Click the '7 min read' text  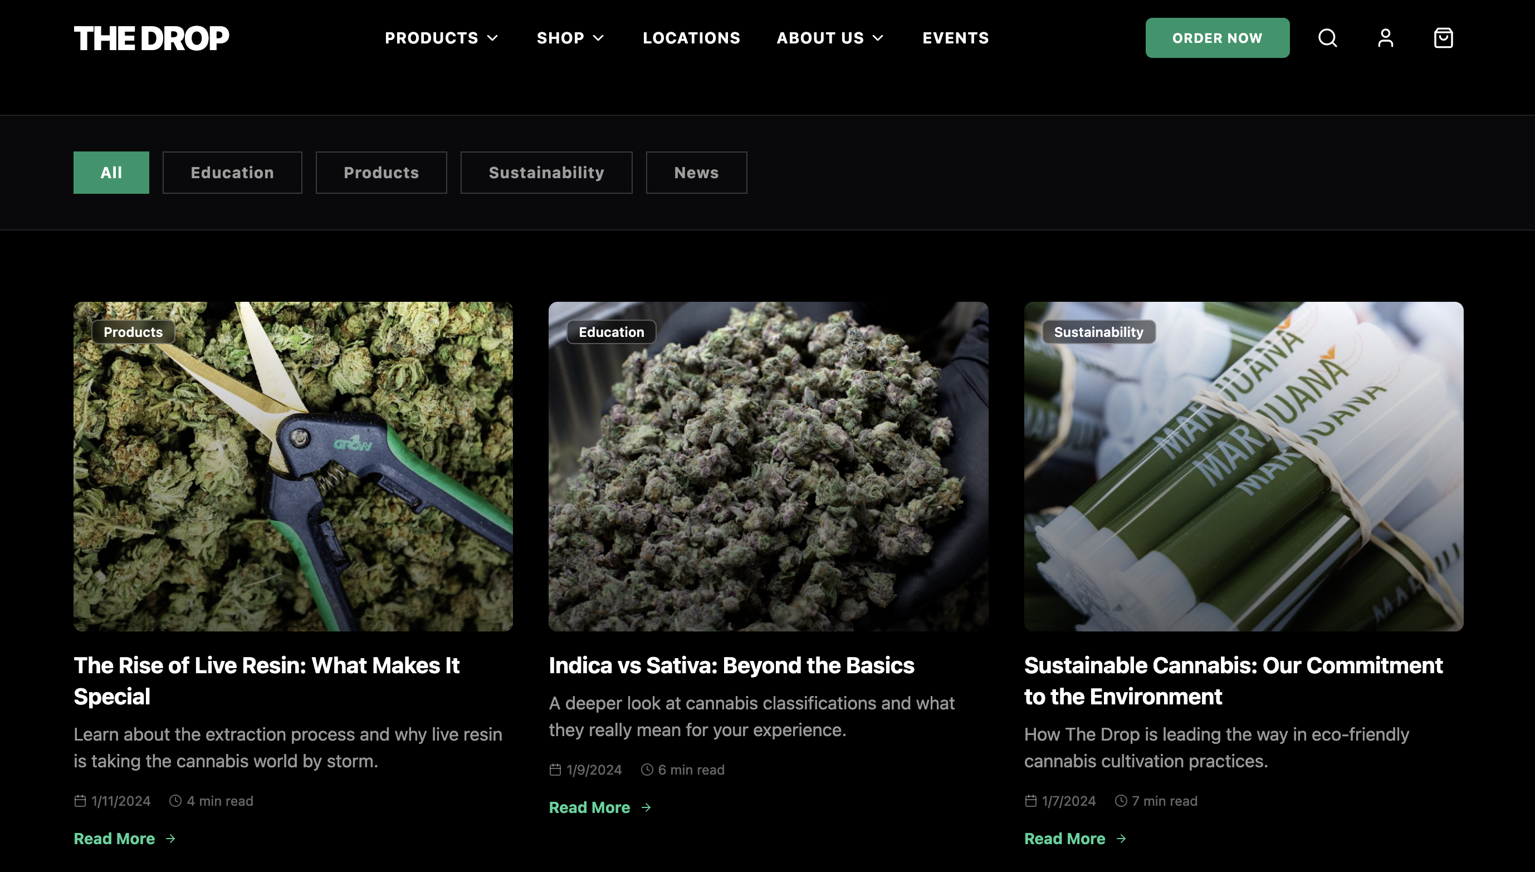[x=1164, y=801]
